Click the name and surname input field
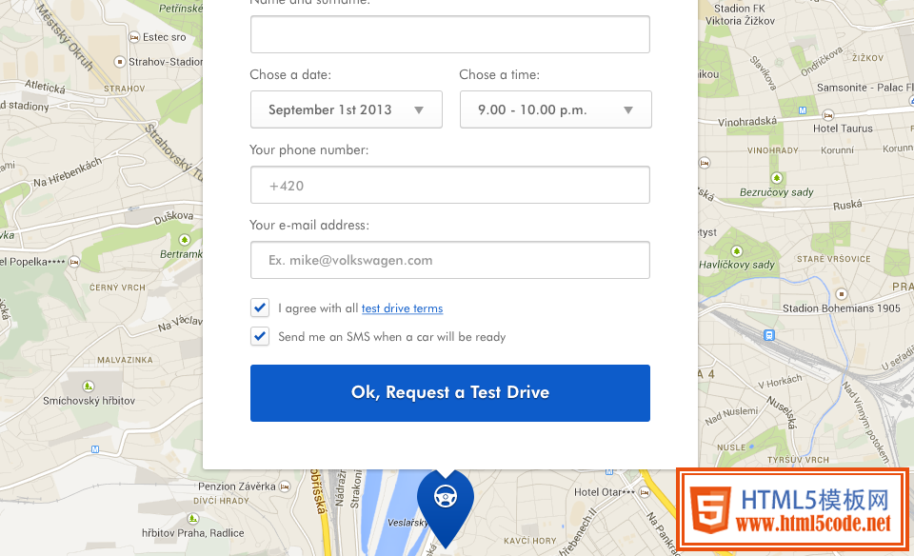The width and height of the screenshot is (914, 556). (x=450, y=34)
